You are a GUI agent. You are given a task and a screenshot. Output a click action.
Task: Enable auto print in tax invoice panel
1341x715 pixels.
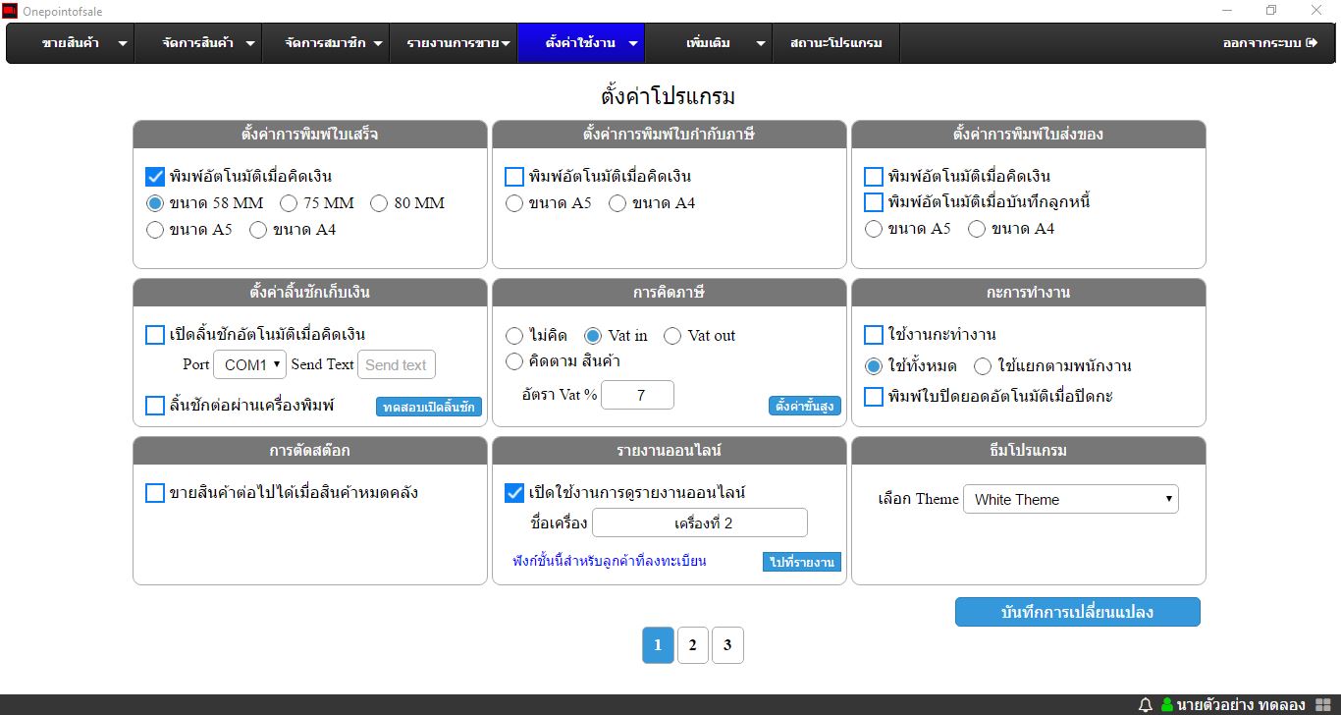514,177
